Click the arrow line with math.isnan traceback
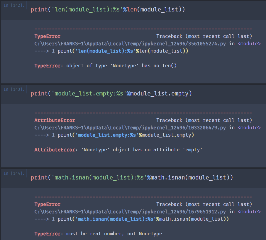This screenshot has height=240, width=266. pos(131,219)
